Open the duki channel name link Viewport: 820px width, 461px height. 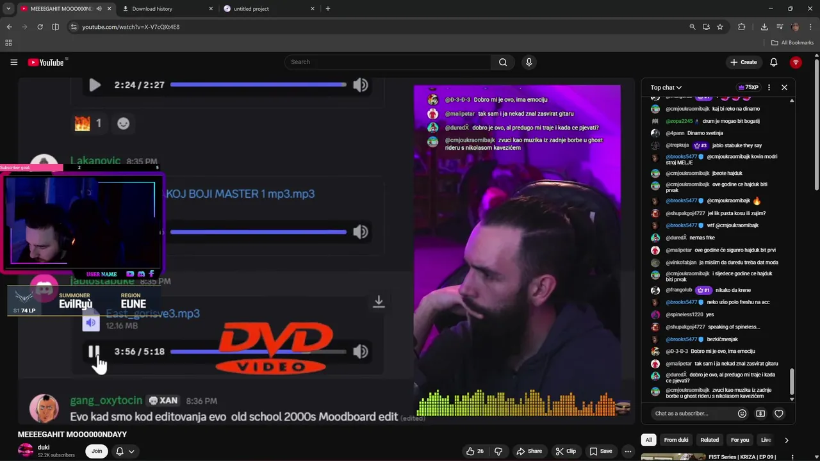coord(44,448)
